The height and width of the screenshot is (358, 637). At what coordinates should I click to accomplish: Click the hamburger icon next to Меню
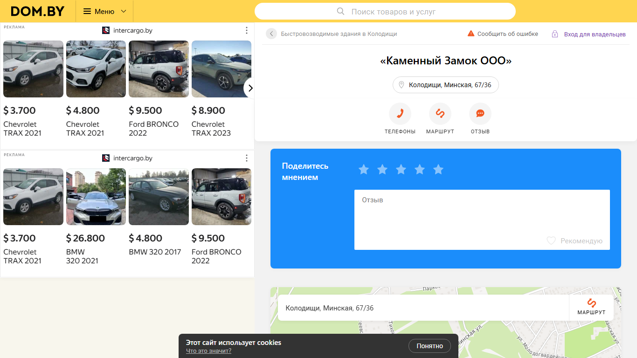87,11
